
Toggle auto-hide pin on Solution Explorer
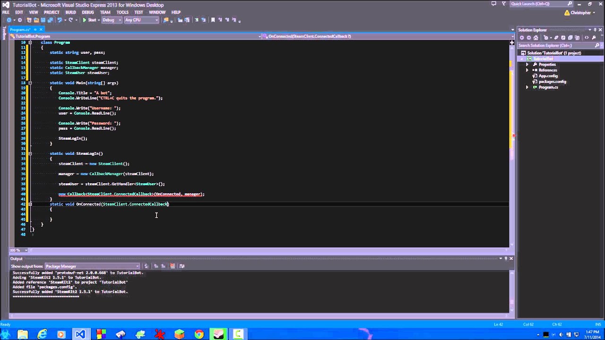595,30
